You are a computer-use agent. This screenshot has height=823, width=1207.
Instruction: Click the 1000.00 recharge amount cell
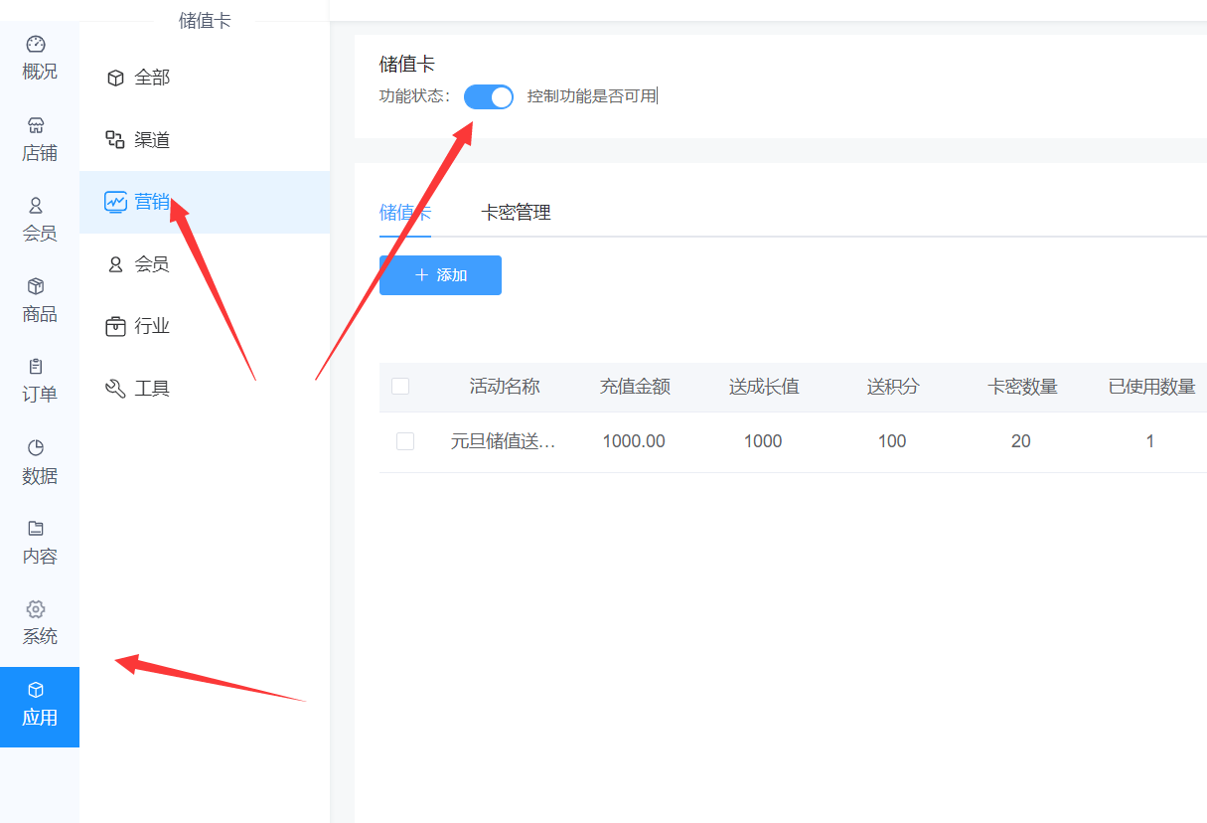tap(634, 441)
